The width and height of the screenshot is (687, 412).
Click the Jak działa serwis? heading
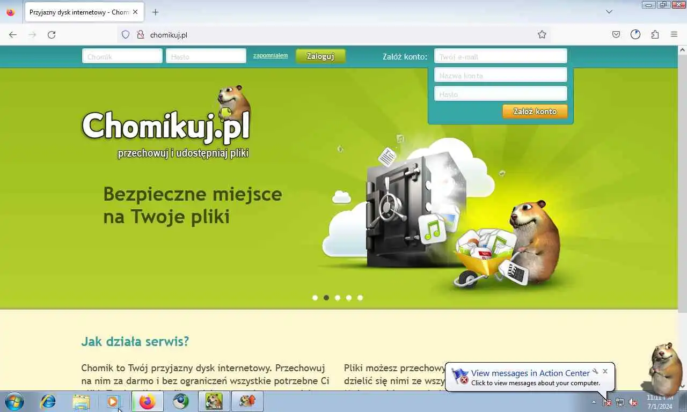point(135,342)
